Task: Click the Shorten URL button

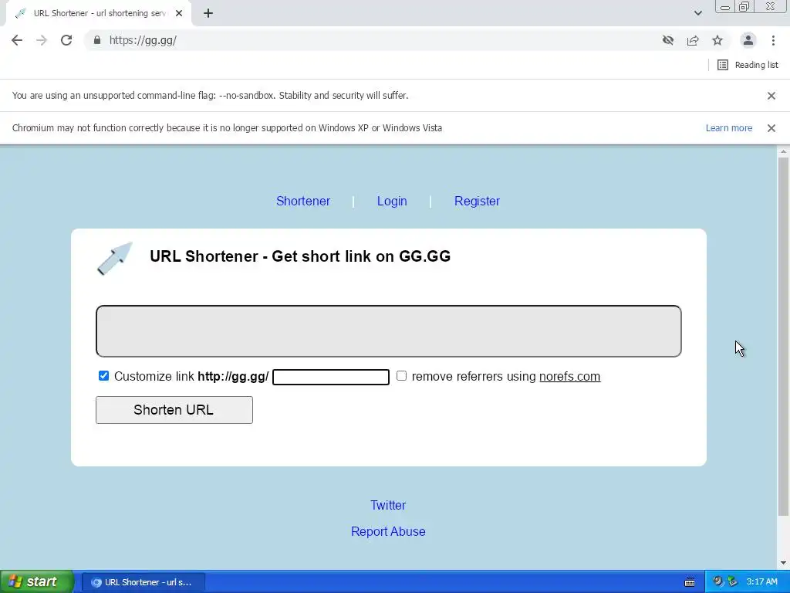Action: 174,410
